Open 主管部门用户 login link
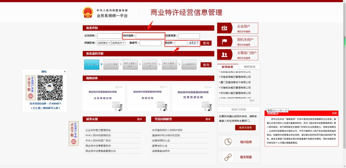The image size is (346, 168). pyautogui.click(x=237, y=55)
